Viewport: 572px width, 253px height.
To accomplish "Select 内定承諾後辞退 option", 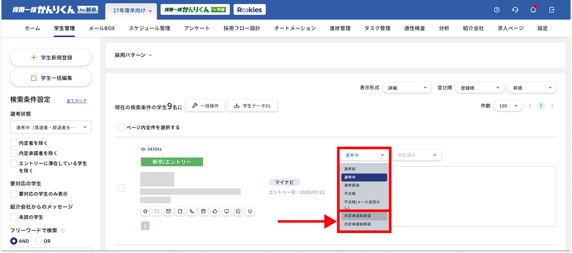I will [364, 224].
